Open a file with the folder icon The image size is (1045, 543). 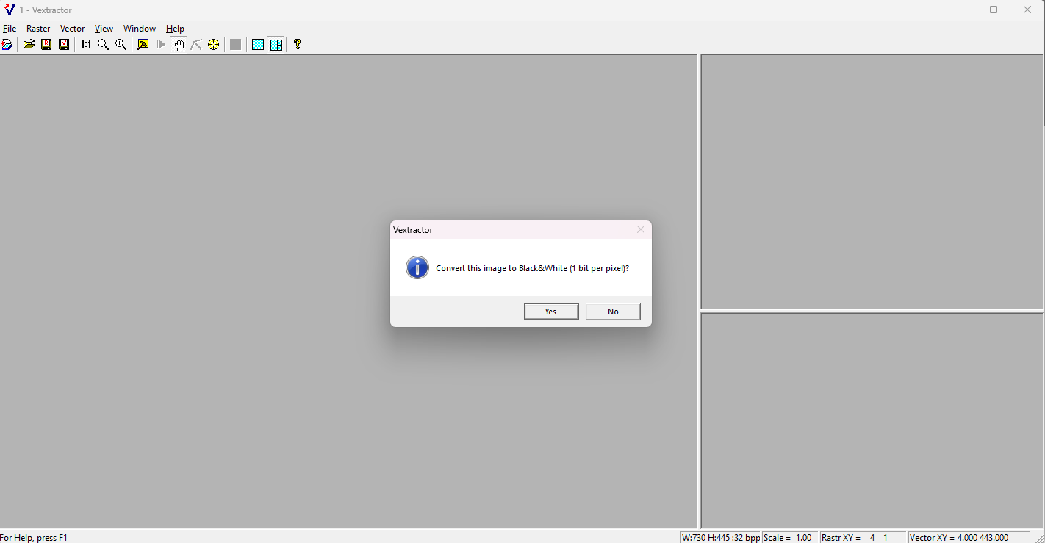click(x=29, y=45)
